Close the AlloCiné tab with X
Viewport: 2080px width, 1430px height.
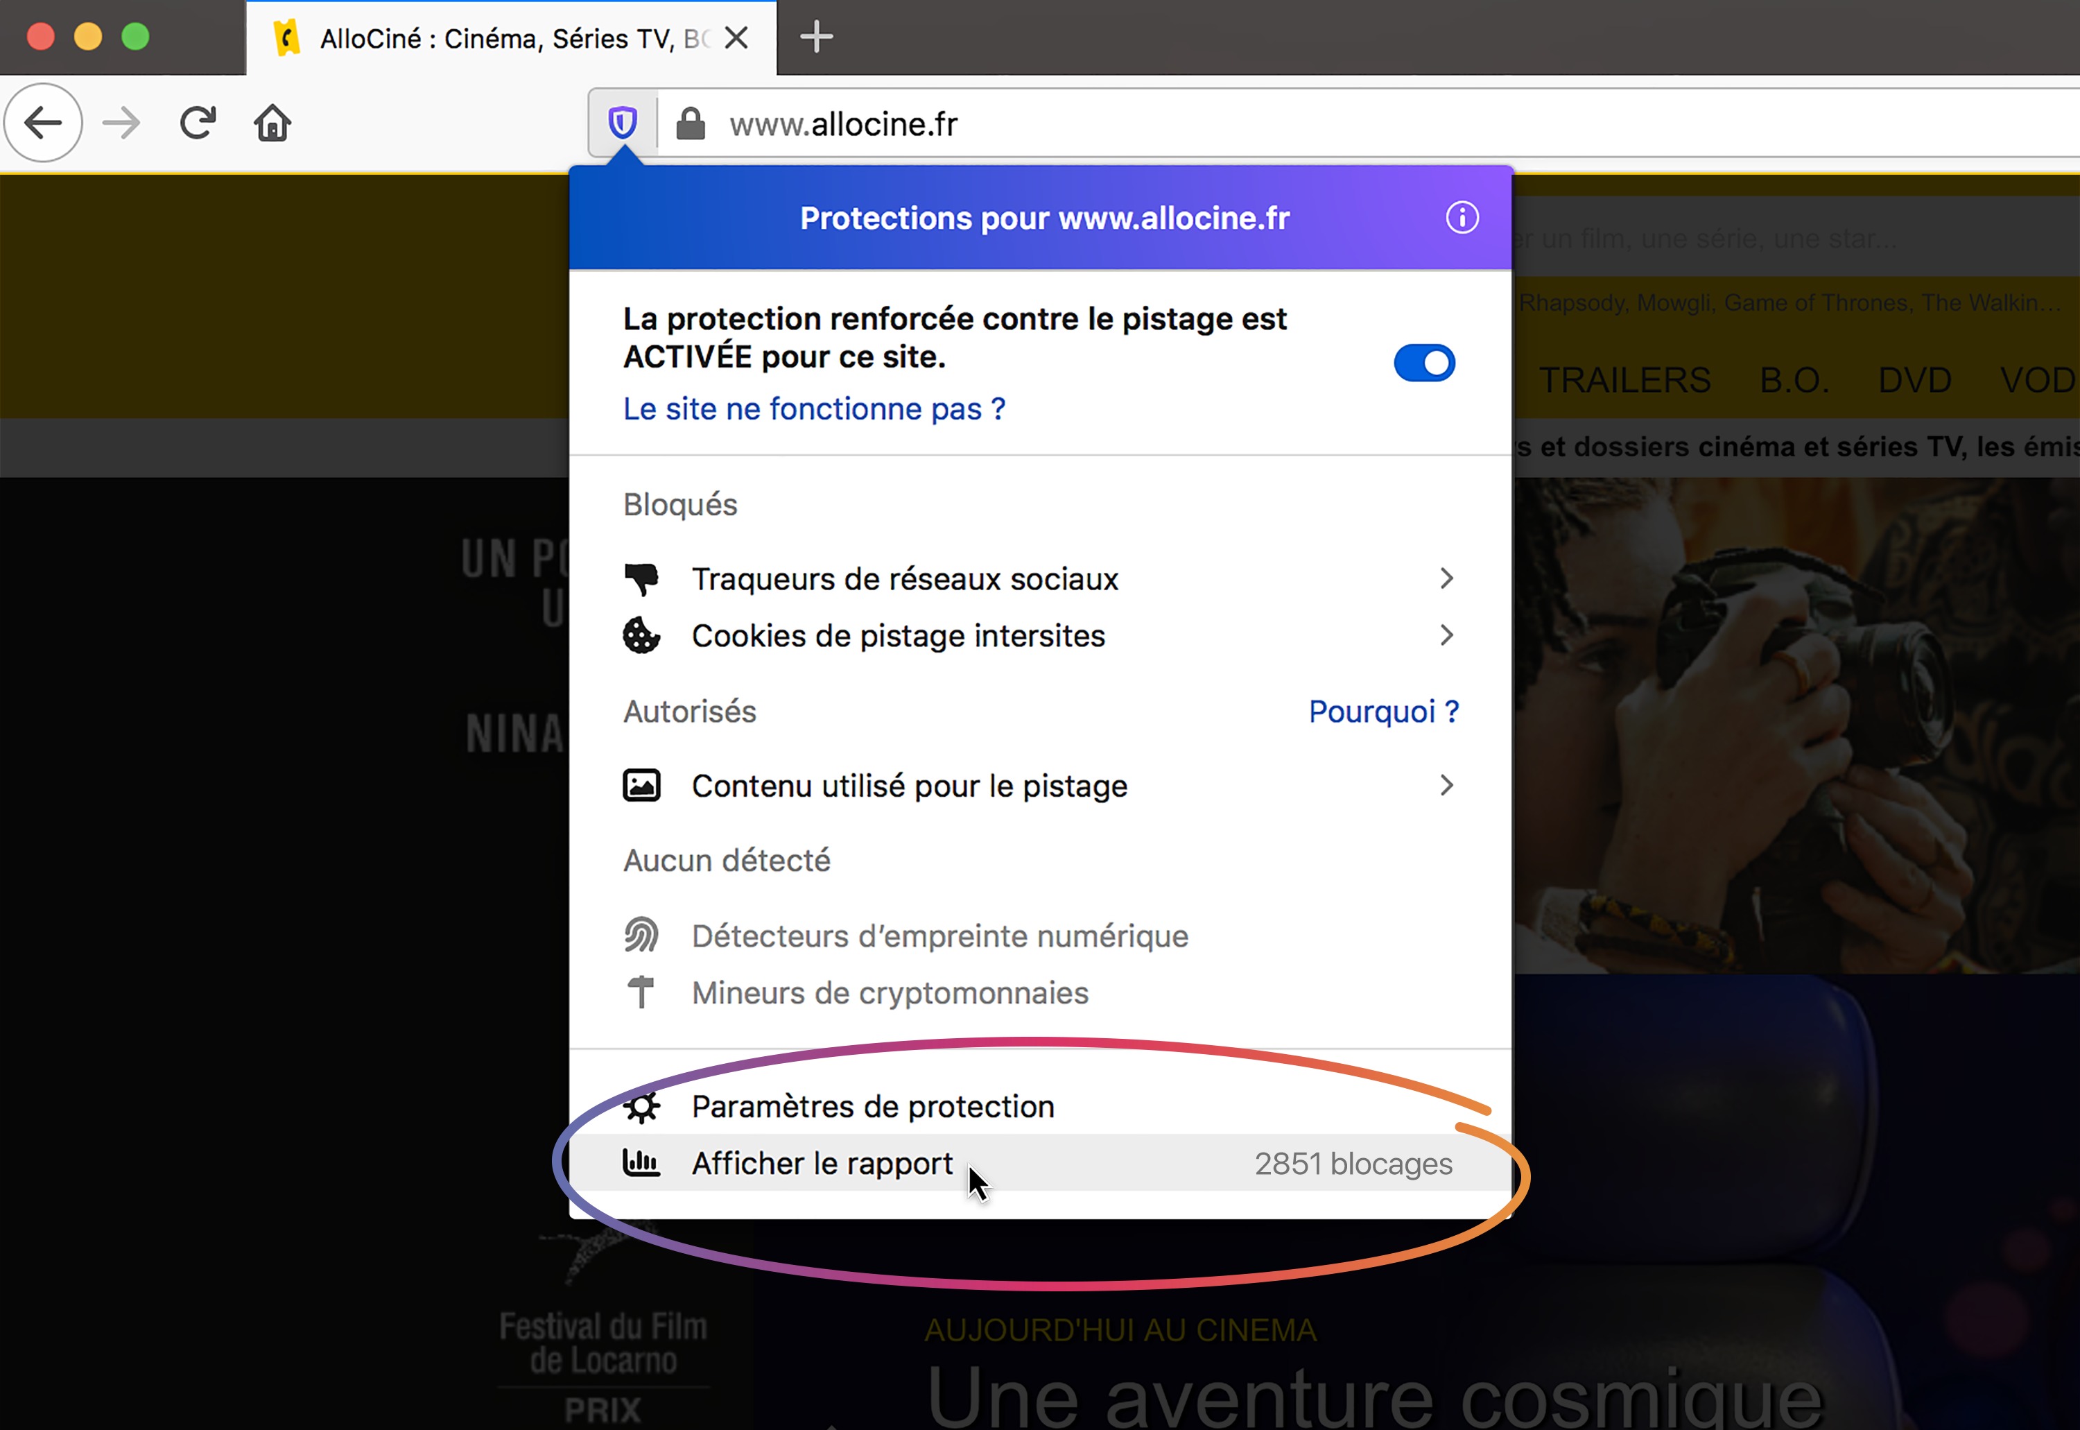click(x=736, y=37)
